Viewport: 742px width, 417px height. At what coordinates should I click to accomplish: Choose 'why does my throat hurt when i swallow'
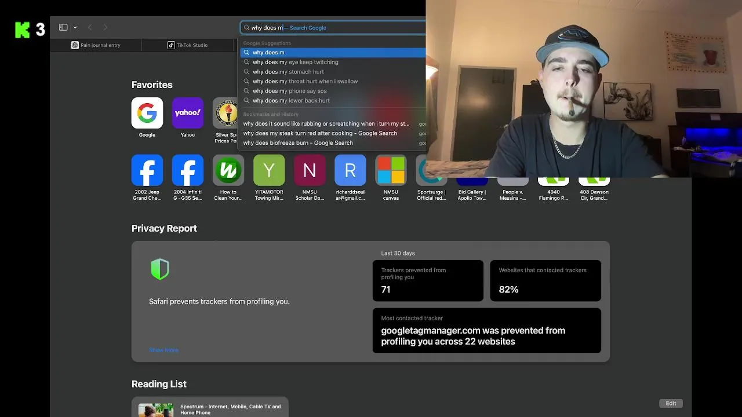coord(333,81)
